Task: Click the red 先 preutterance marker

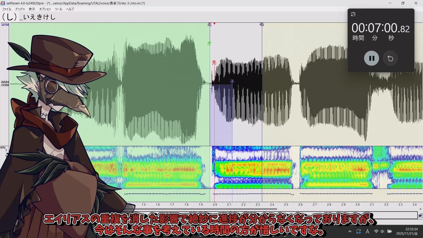Action: click(214, 62)
